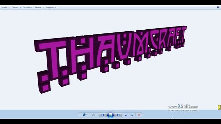Screen dimensions: 221x124
Task: Open the zoom magnifier control
Action: 85,115
